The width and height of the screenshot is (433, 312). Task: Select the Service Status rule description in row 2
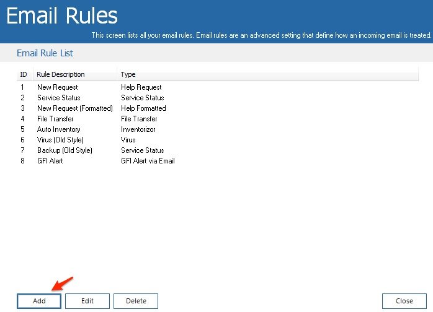click(58, 98)
